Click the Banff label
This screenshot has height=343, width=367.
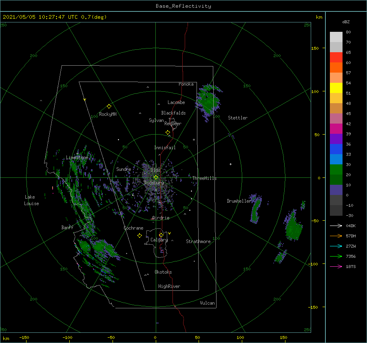coord(67,227)
